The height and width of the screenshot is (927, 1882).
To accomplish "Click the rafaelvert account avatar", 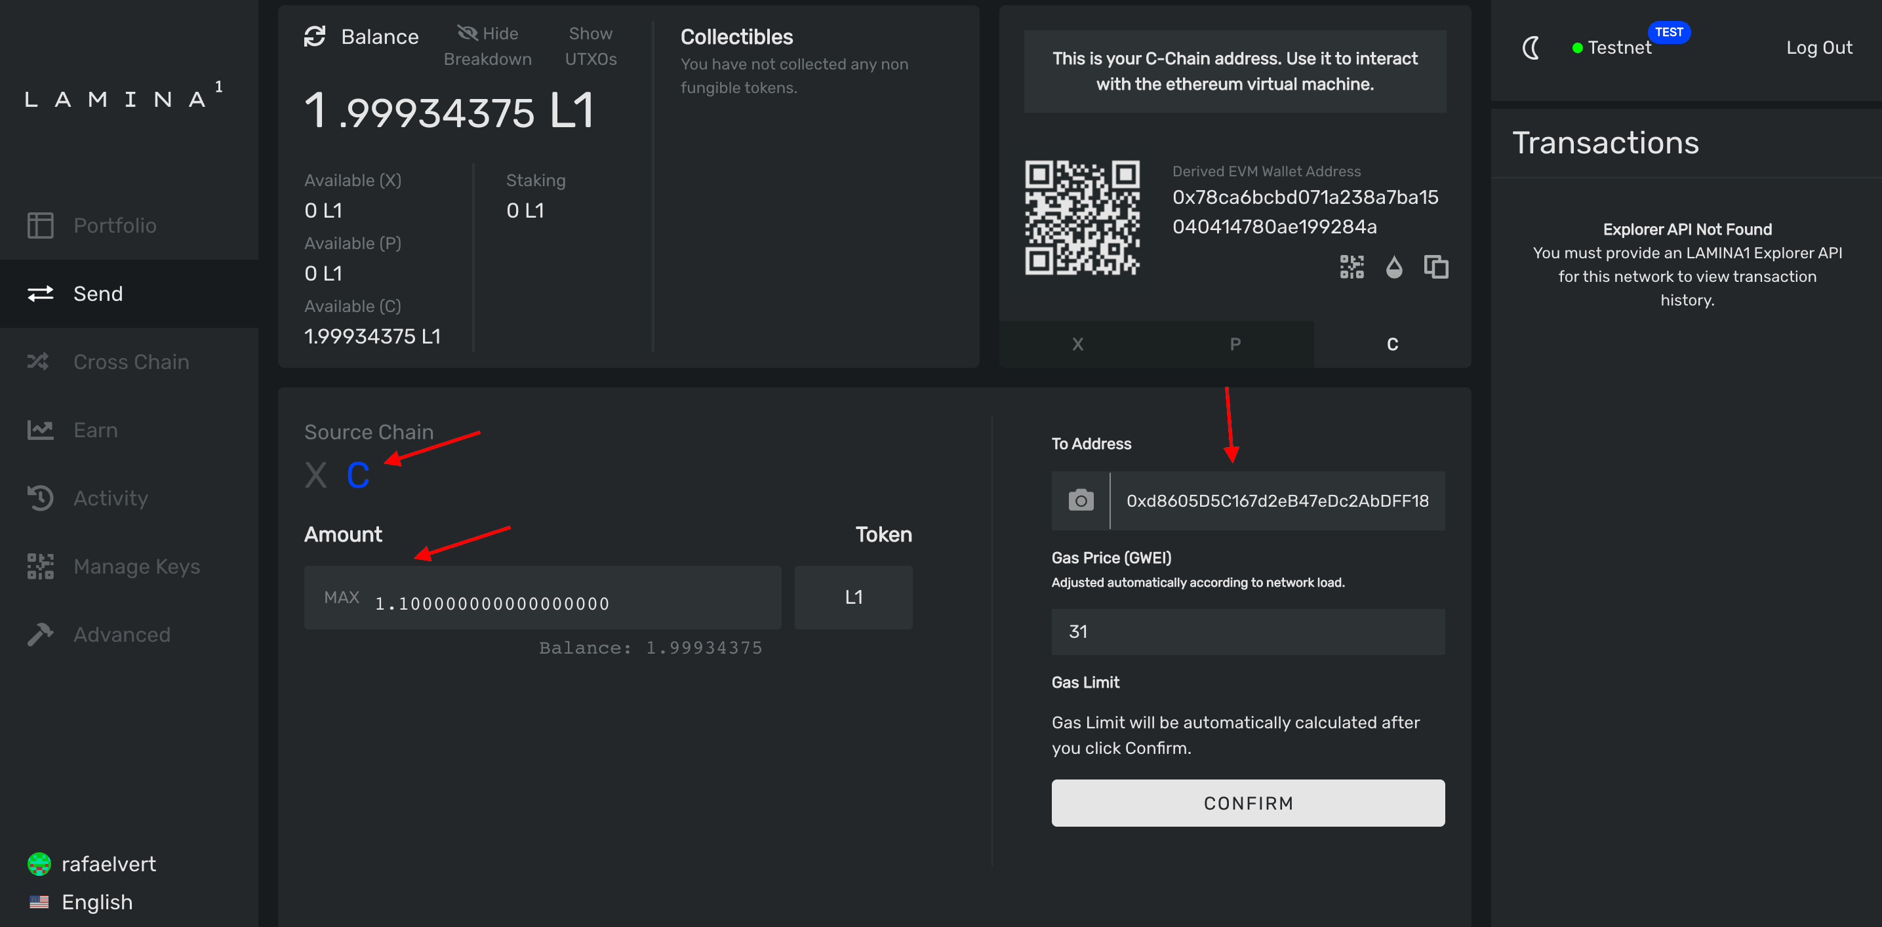I will click(x=39, y=864).
